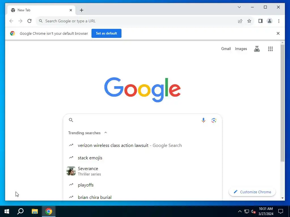The height and width of the screenshot is (217, 290).
Task: Open the network status tray icon
Action: (247, 211)
